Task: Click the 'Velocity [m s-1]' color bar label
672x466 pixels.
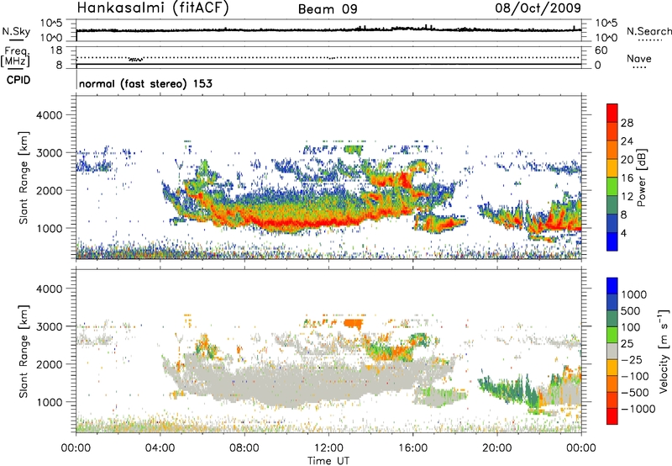Action: point(664,351)
